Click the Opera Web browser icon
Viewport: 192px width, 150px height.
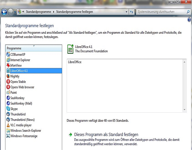coord(8,87)
